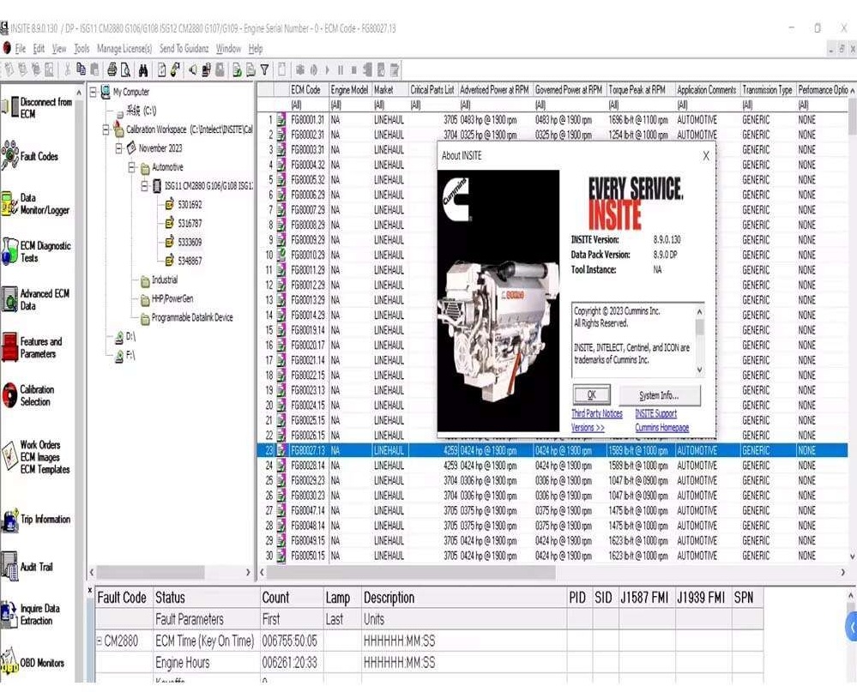Select the Disconnect from ECM sidebar icon
Image resolution: width=857 pixels, height=692 pixels.
(x=38, y=108)
